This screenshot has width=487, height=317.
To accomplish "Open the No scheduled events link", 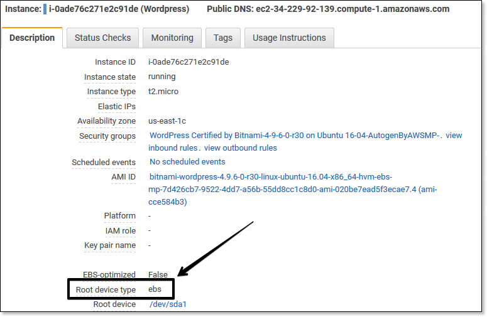I will [187, 162].
